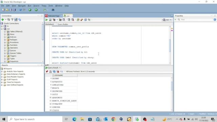Image resolution: width=217 pixels, height=122 pixels.
Task: Click the Query Result vertical scrollbar
Action: (172, 86)
